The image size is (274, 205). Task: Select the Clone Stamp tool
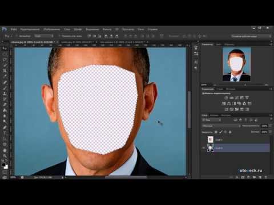tap(5, 93)
